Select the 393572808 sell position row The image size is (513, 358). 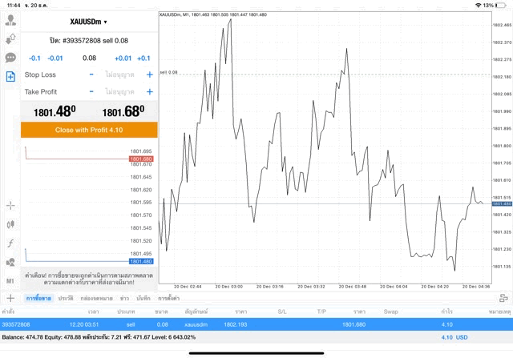click(x=240, y=324)
